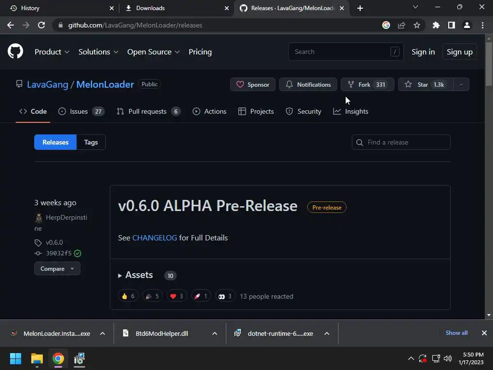This screenshot has width=493, height=370.
Task: Sponsor the project
Action: click(253, 84)
